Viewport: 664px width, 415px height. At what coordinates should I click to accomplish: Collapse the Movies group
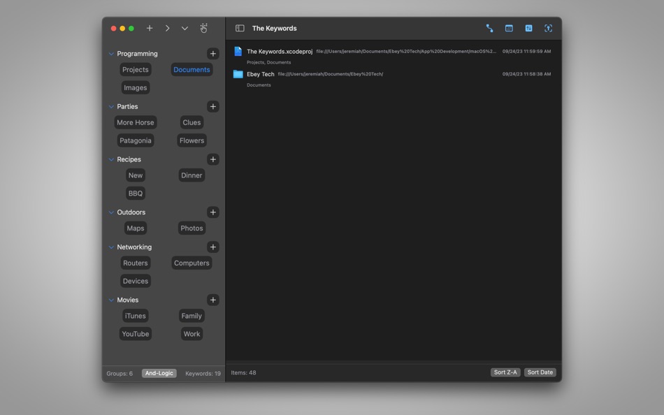pos(111,300)
